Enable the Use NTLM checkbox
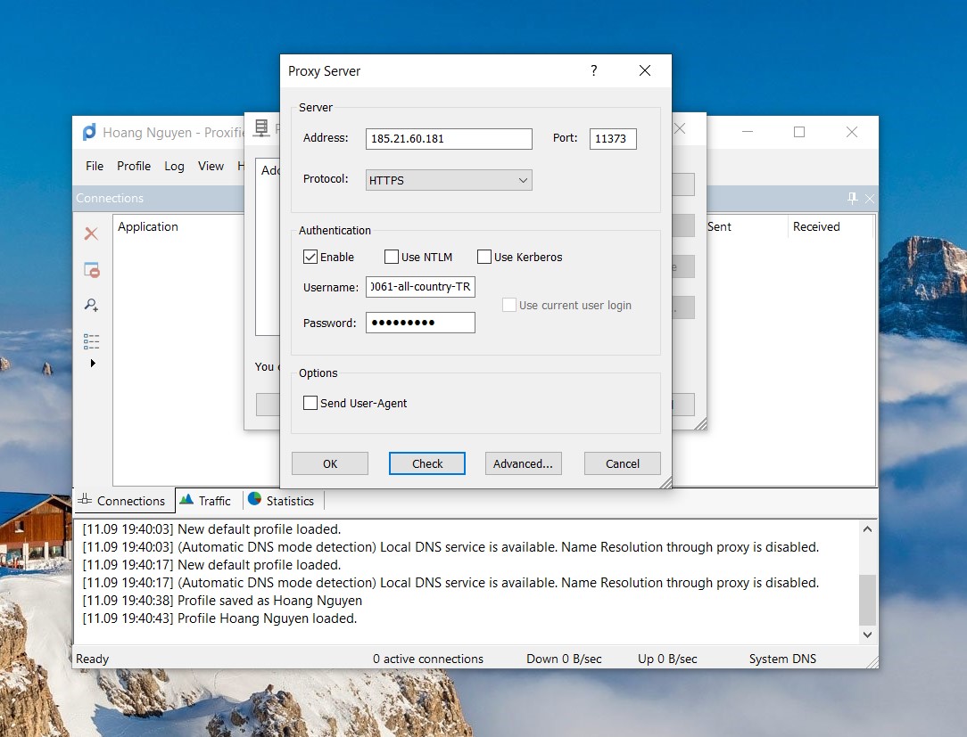Viewport: 967px width, 737px height. tap(392, 257)
